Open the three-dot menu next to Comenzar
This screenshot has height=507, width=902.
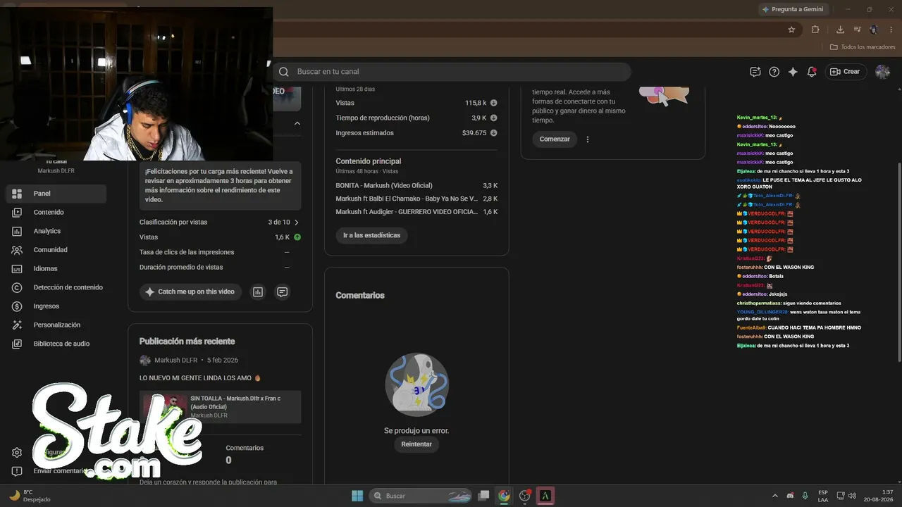(x=588, y=139)
